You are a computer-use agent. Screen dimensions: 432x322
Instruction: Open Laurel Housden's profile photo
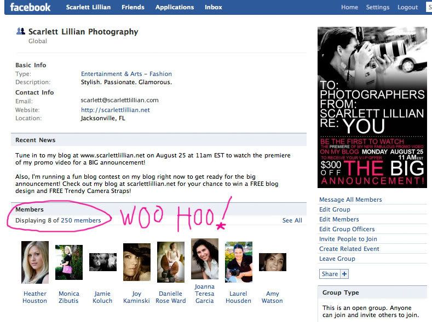(x=239, y=262)
